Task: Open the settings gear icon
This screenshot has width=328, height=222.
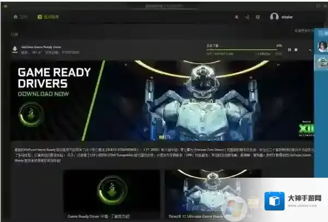Action: (x=258, y=17)
